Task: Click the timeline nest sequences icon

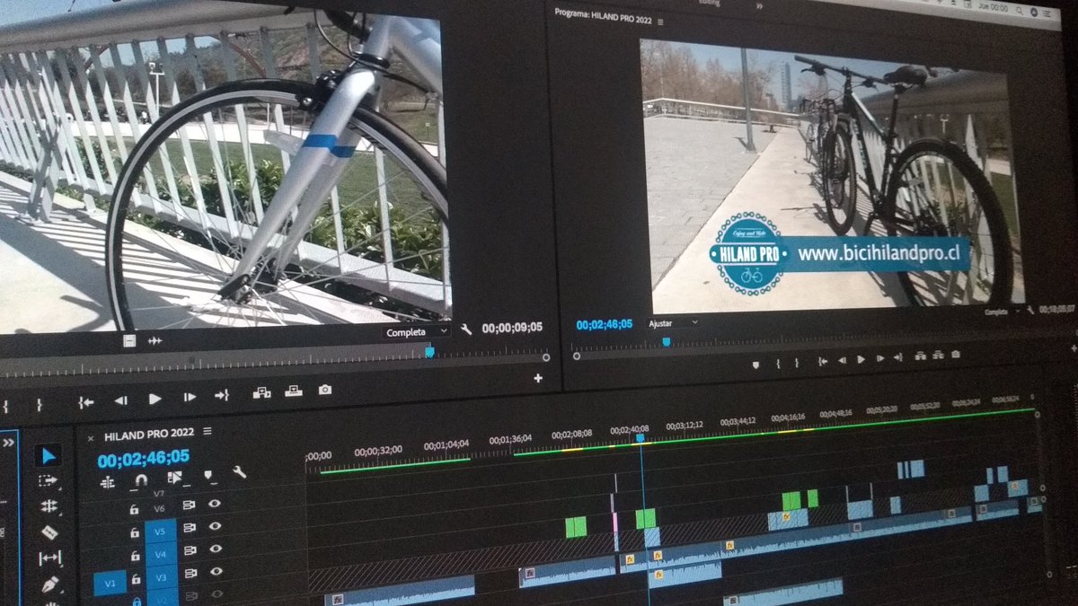Action: 108,481
